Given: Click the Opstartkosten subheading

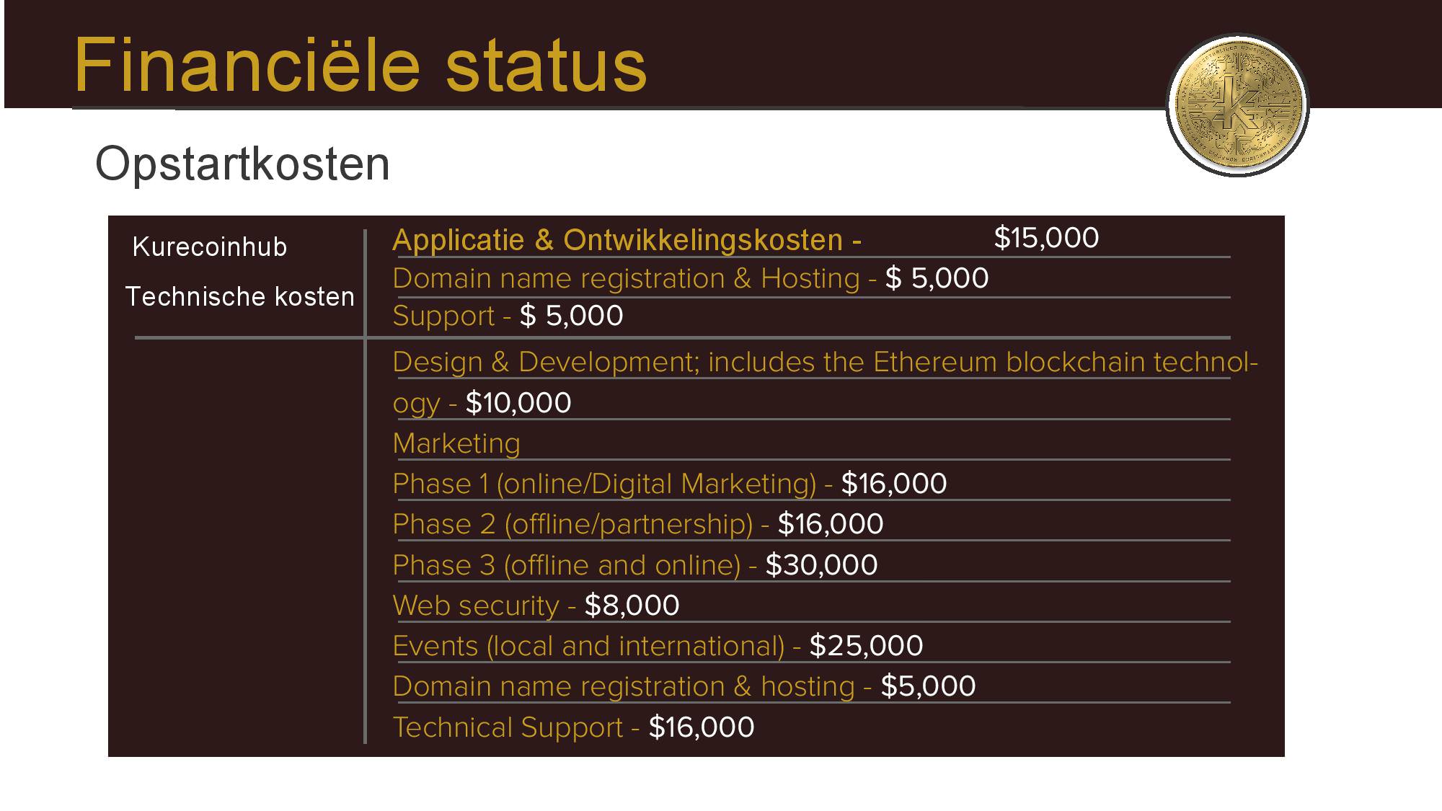Looking at the screenshot, I should pyautogui.click(x=242, y=164).
